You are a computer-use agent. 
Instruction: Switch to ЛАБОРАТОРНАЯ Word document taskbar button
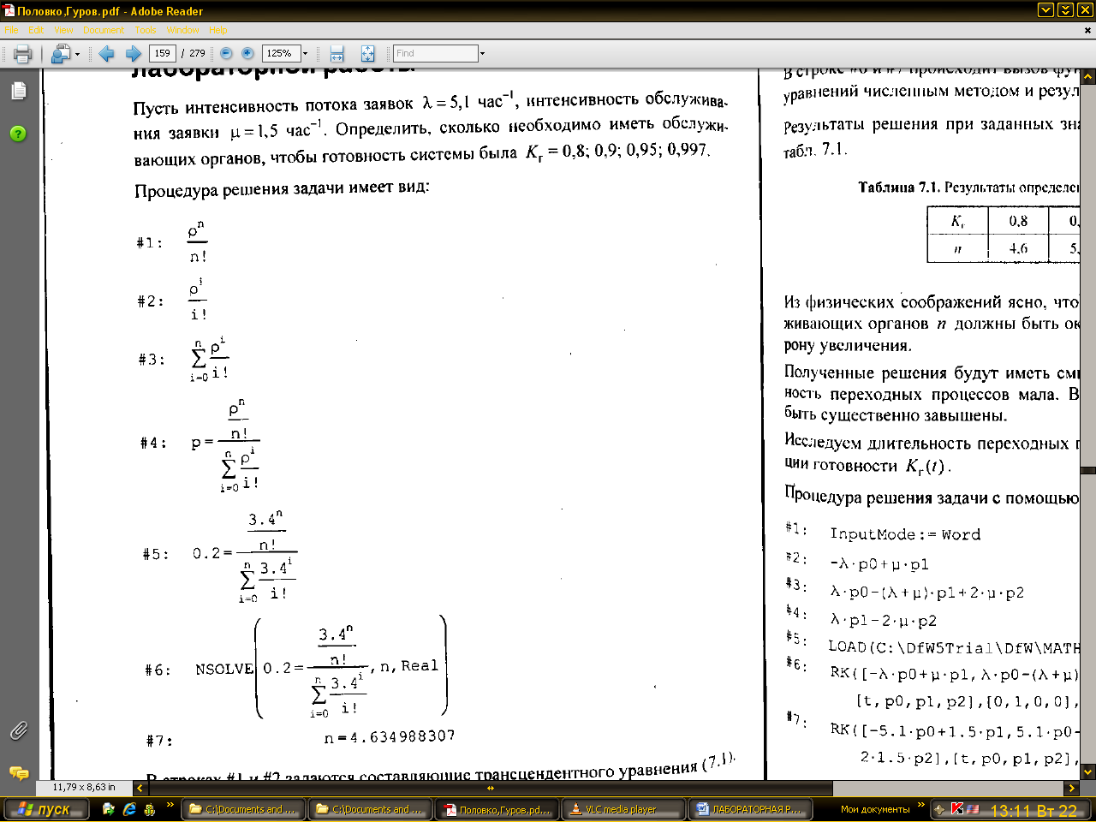point(751,809)
